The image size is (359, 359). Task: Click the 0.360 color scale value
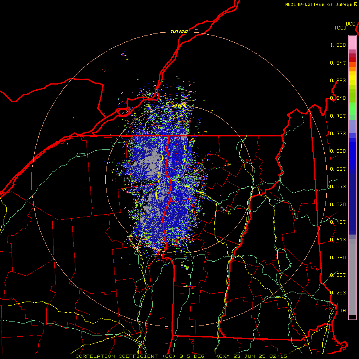(x=338, y=258)
